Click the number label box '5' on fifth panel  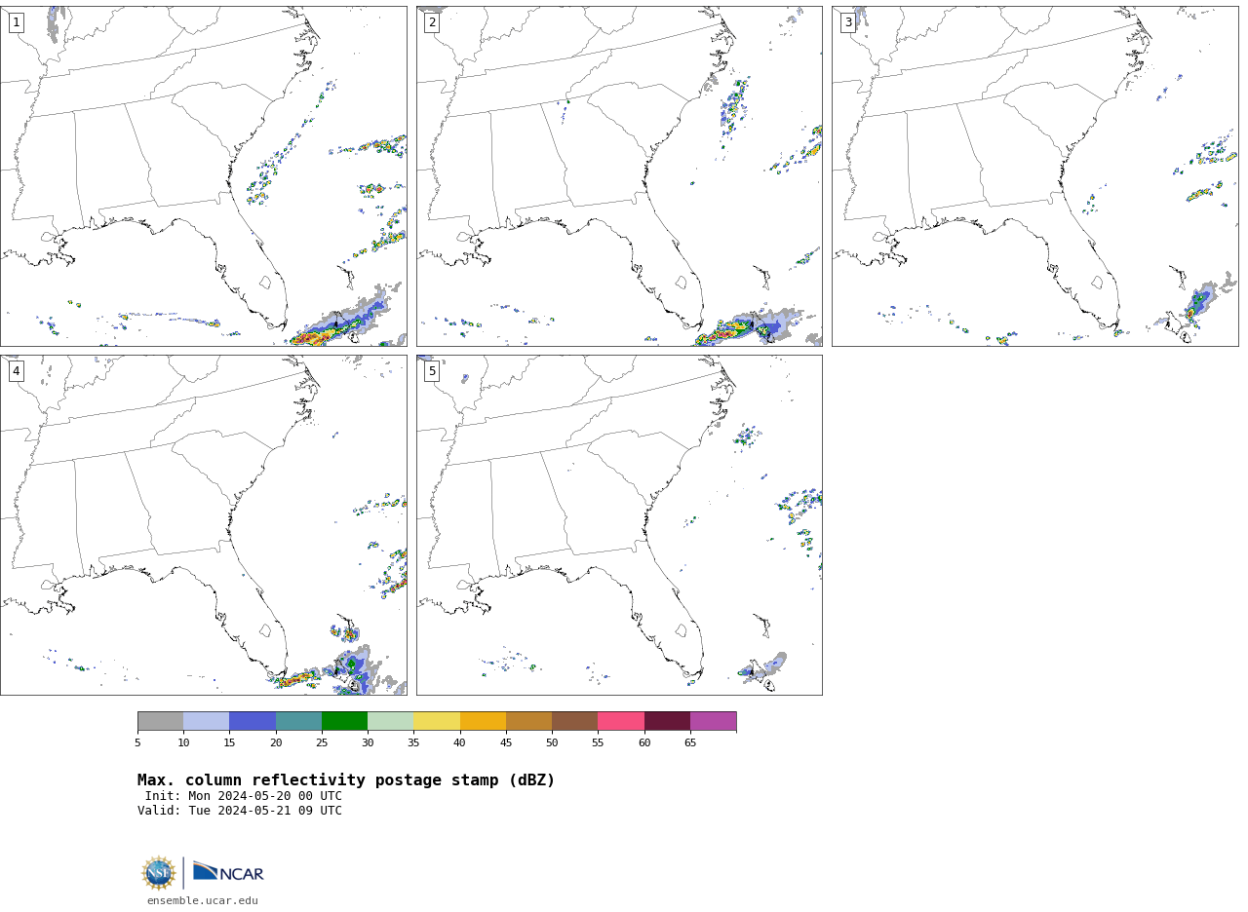click(432, 371)
